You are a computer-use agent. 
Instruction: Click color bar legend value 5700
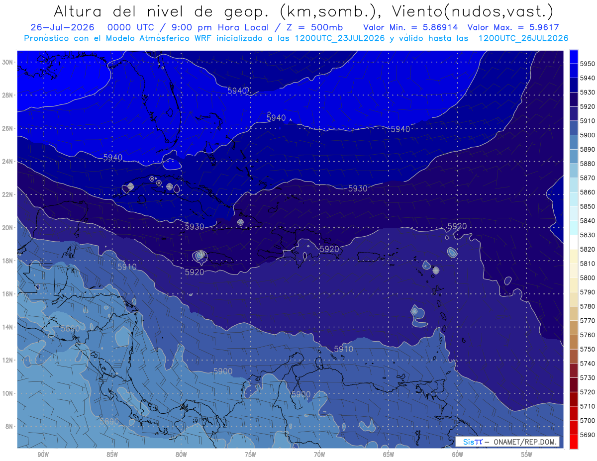pyautogui.click(x=588, y=420)
